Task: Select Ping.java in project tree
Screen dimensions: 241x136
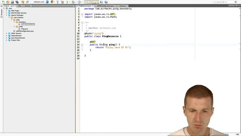Action: coord(24,29)
